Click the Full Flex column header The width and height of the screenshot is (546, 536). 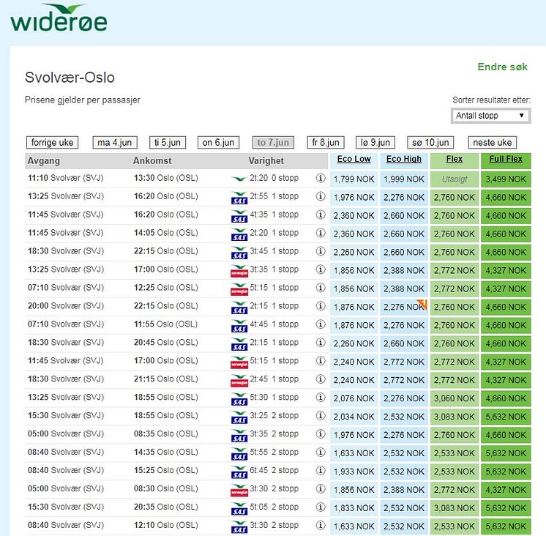click(x=506, y=160)
